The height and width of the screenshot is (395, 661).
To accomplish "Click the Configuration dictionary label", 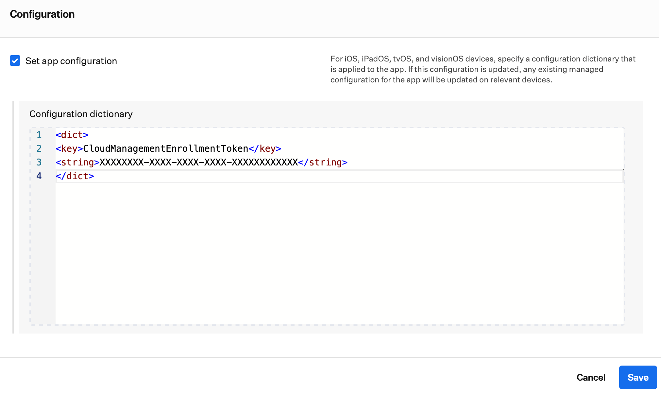I will tap(81, 114).
